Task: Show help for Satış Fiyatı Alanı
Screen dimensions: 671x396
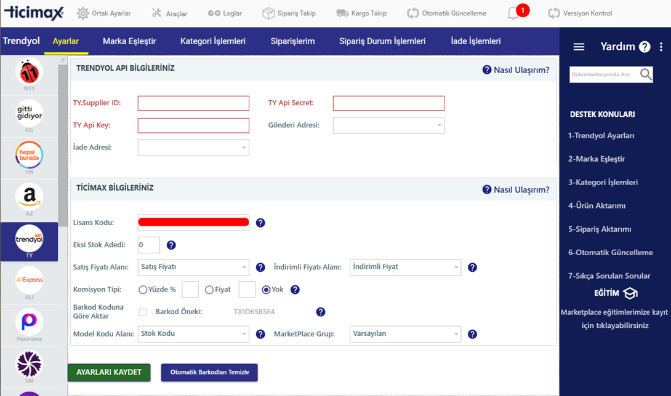Action: pos(260,267)
